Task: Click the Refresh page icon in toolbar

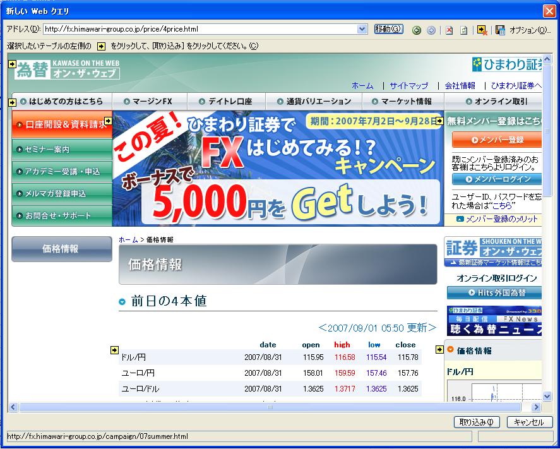Action: coord(463,30)
